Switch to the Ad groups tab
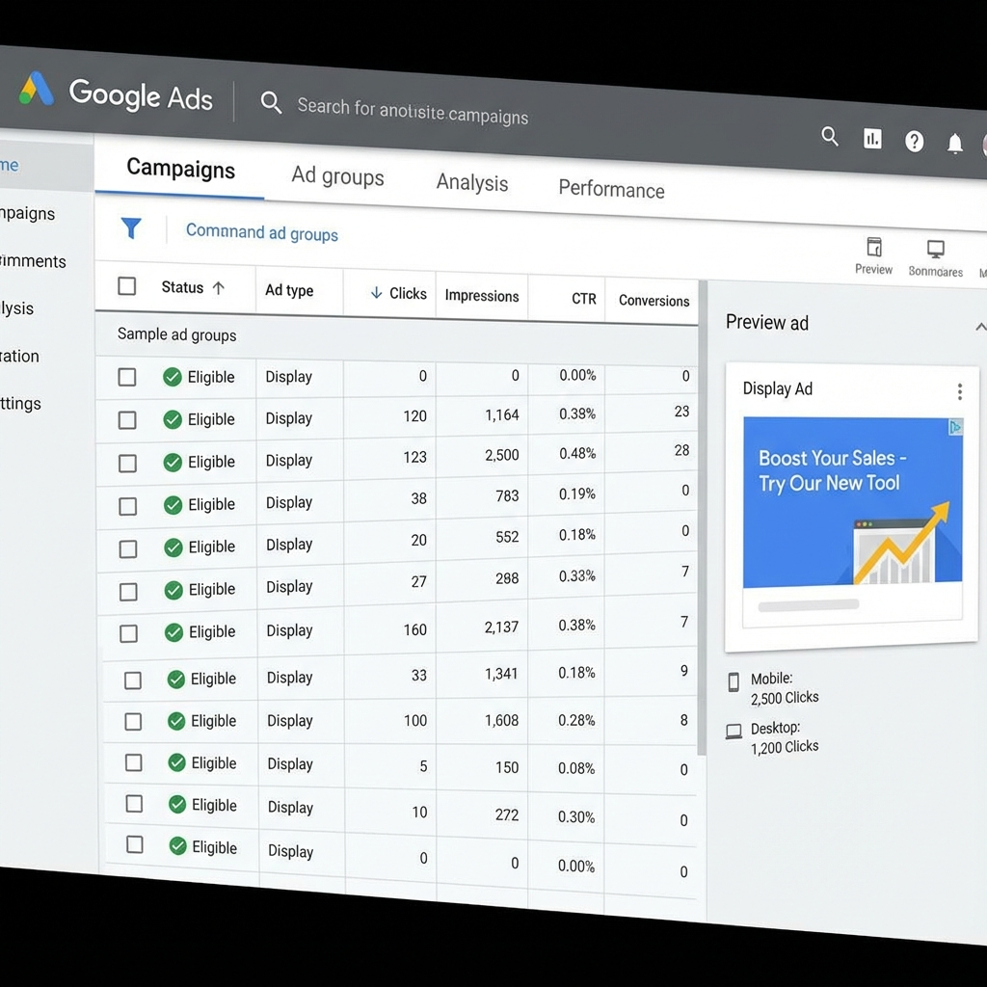Viewport: 987px width, 987px height. pos(337,177)
